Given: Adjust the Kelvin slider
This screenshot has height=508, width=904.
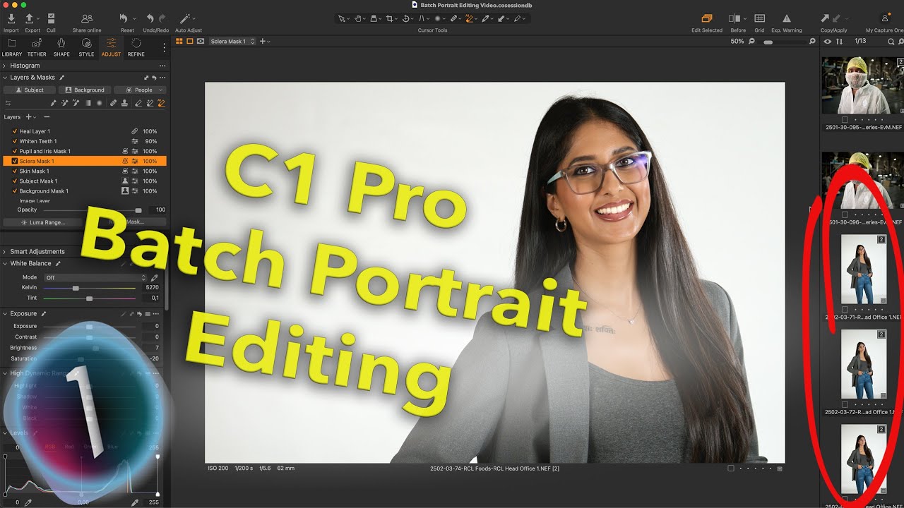Looking at the screenshot, I should pos(76,288).
